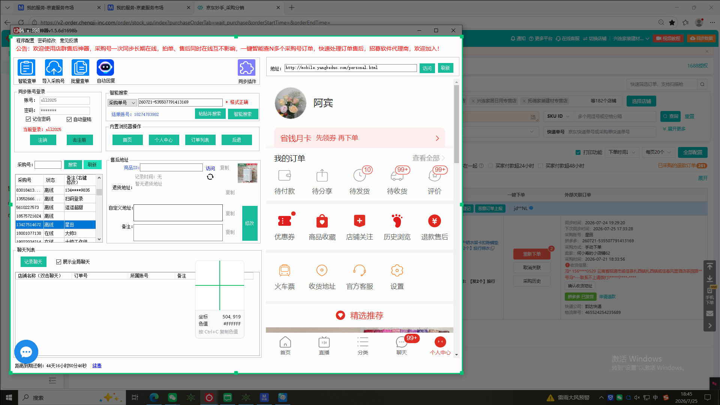Open 分类 in bottom navigation
Screen dimensions: 720x405
(363, 345)
